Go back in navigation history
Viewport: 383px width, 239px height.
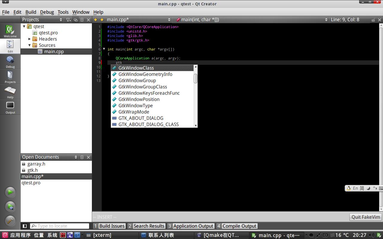coord(96,20)
